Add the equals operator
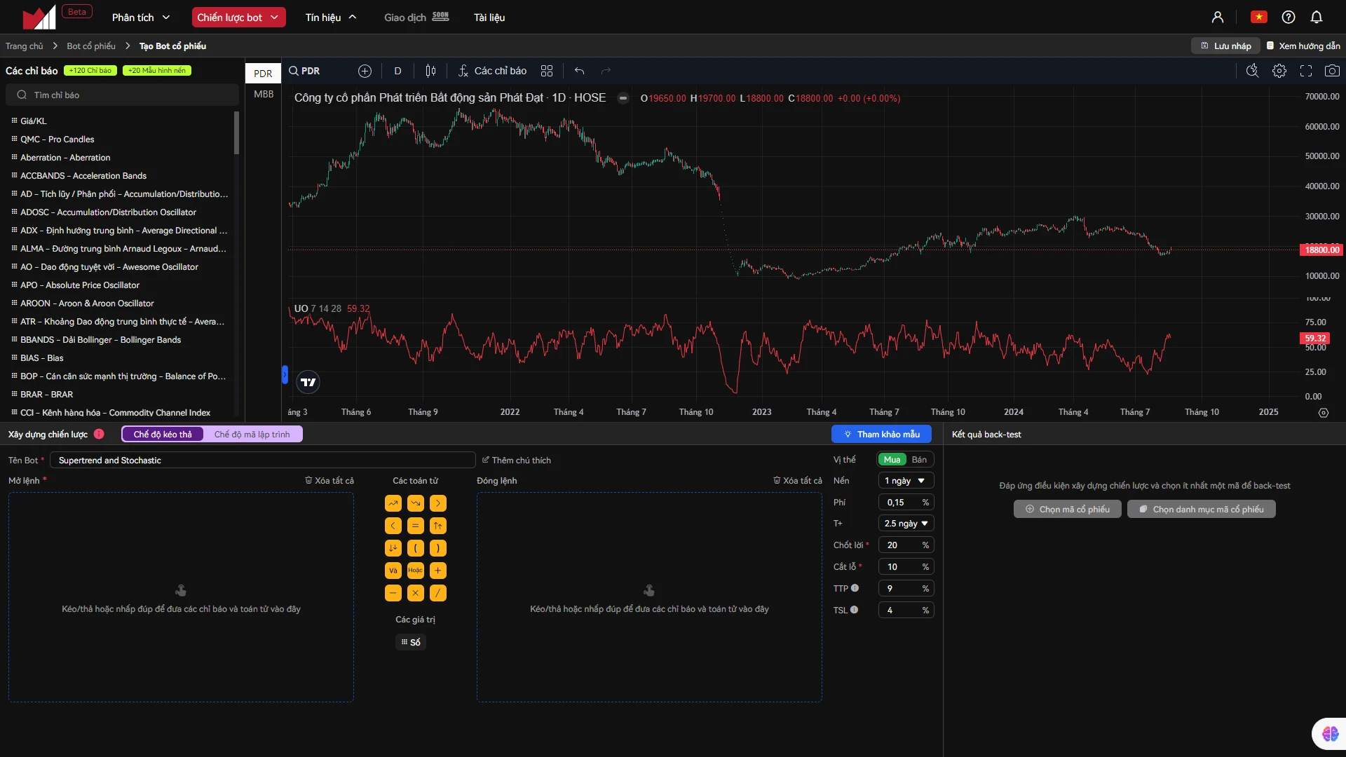 pyautogui.click(x=416, y=526)
